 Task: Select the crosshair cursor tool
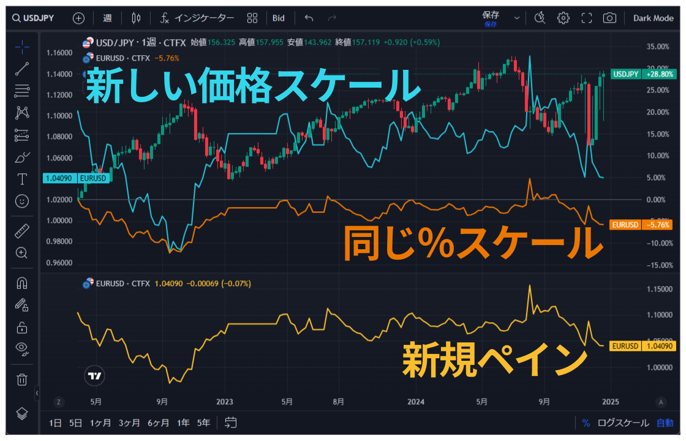[x=22, y=47]
